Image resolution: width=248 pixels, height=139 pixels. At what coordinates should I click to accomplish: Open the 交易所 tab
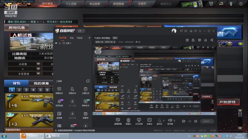[x=142, y=4]
